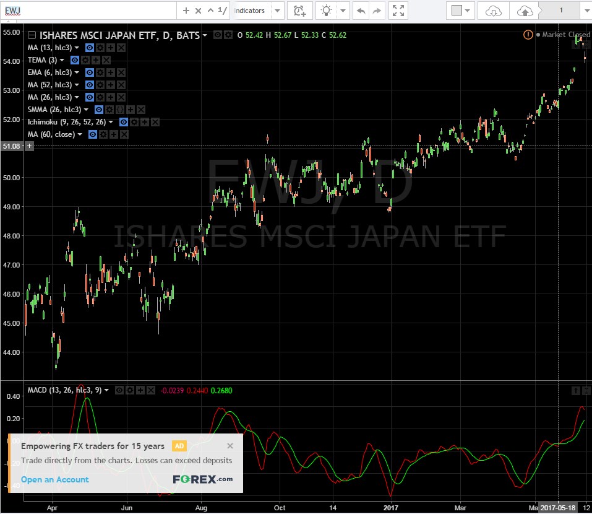Expand MA (13, hlc3) dropdown arrow

pos(77,48)
